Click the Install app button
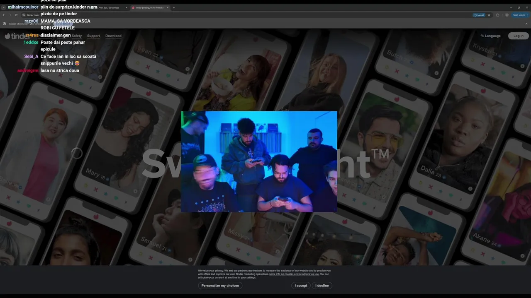Viewport: 531px width, 298px height. [479, 15]
